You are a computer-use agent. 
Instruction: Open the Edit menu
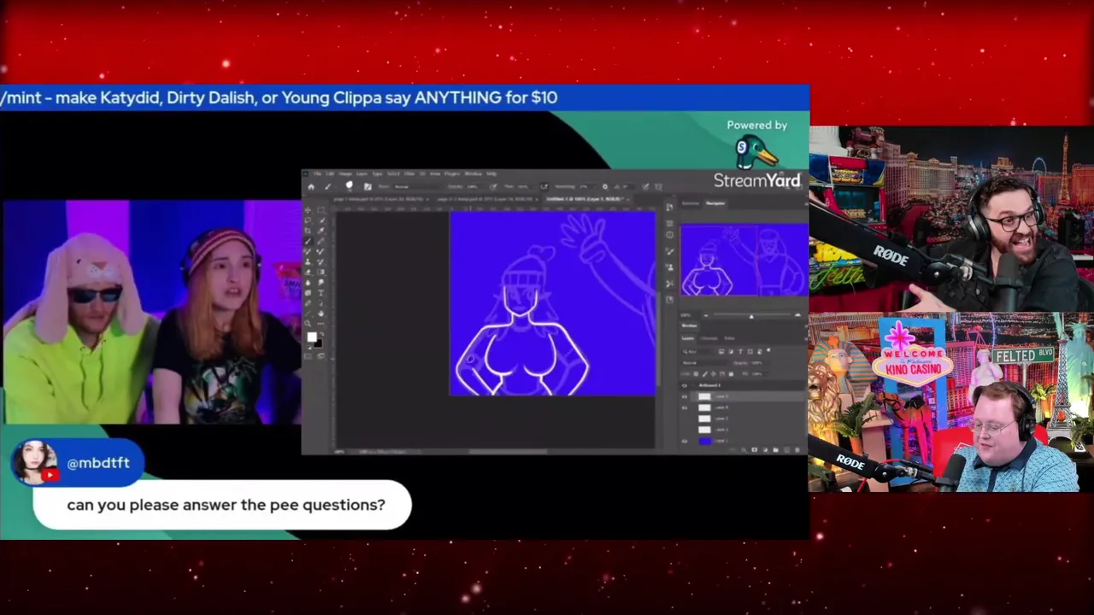(330, 173)
